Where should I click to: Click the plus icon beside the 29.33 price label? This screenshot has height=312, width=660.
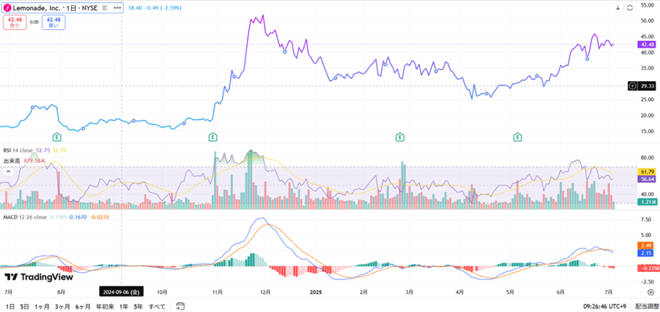point(632,86)
